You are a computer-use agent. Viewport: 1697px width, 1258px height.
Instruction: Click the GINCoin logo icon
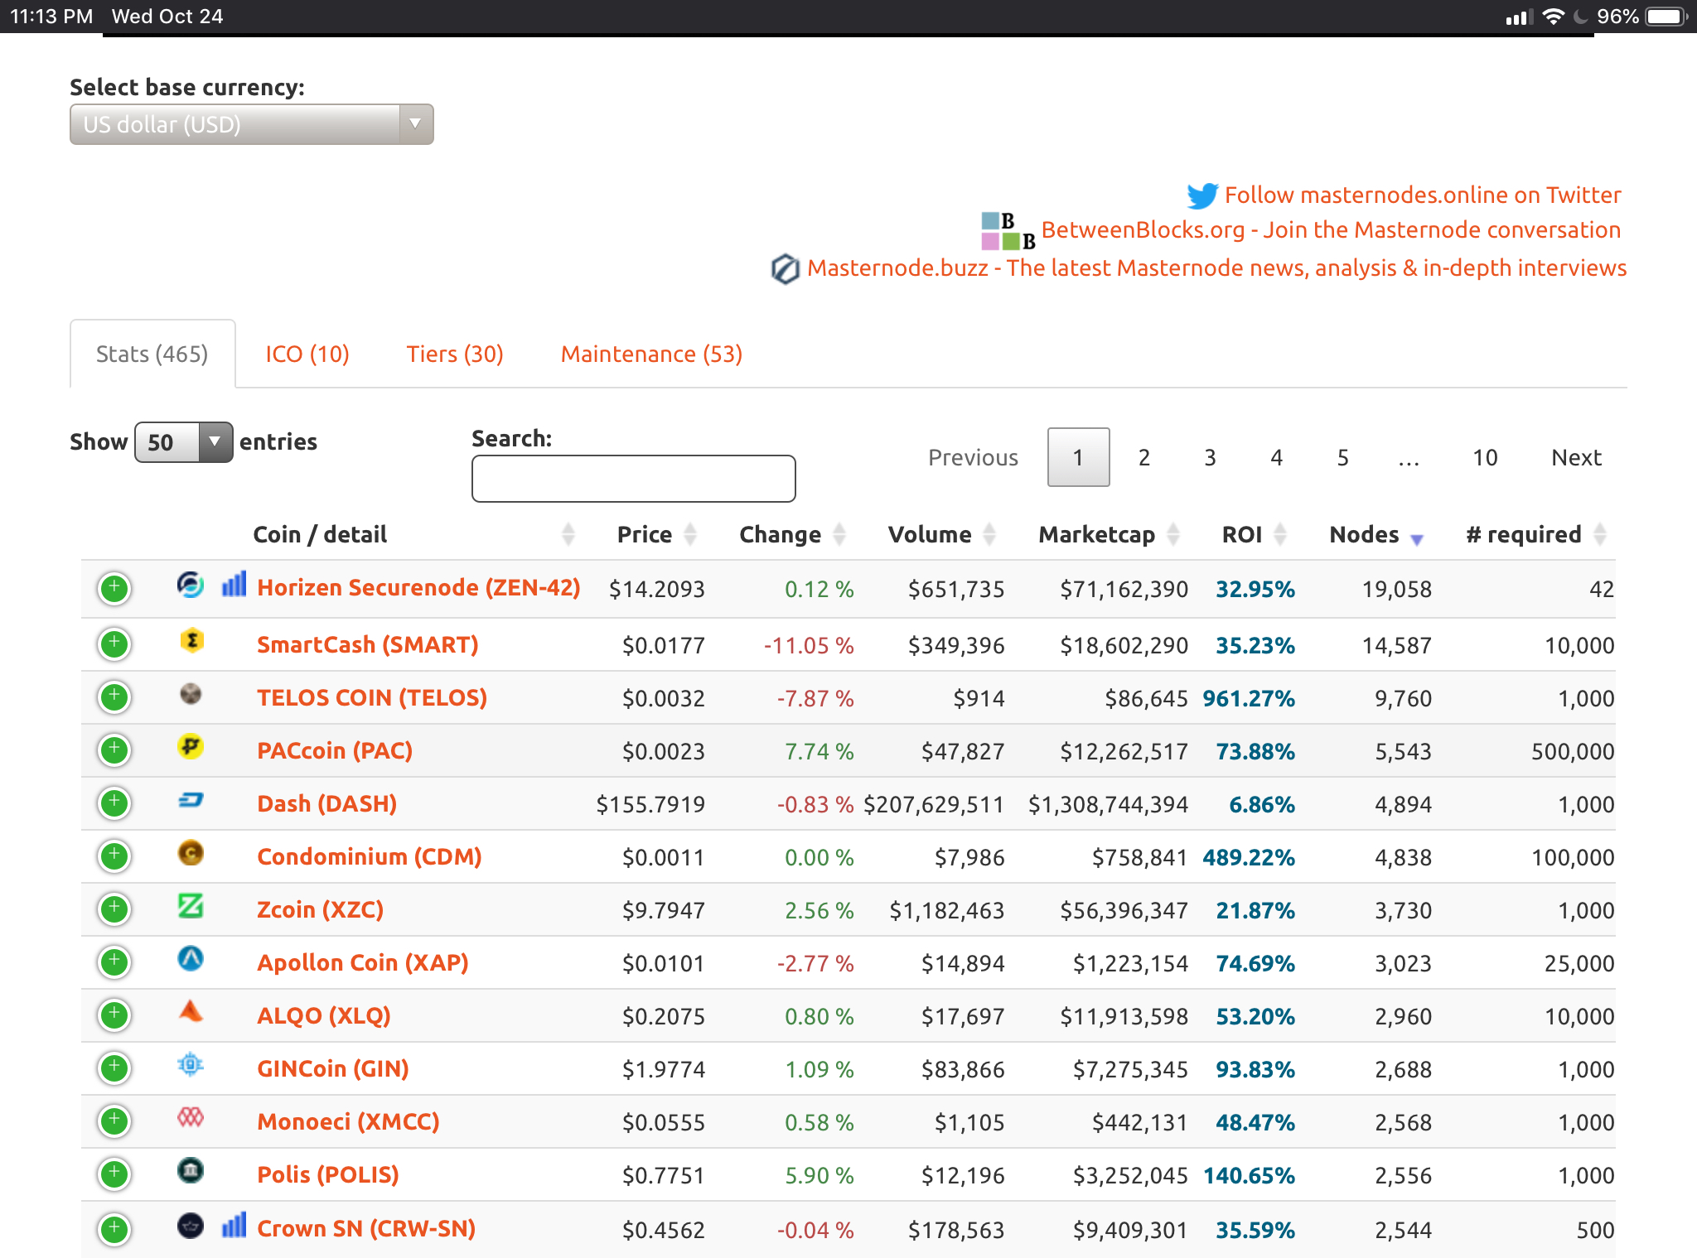[191, 1064]
